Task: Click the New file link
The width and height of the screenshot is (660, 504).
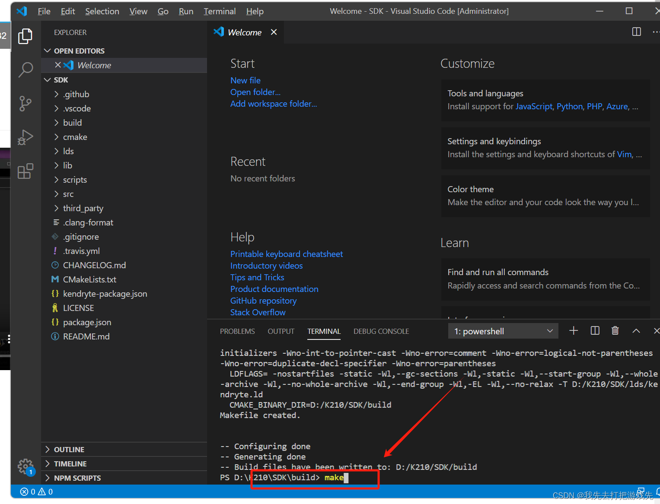Action: click(246, 80)
